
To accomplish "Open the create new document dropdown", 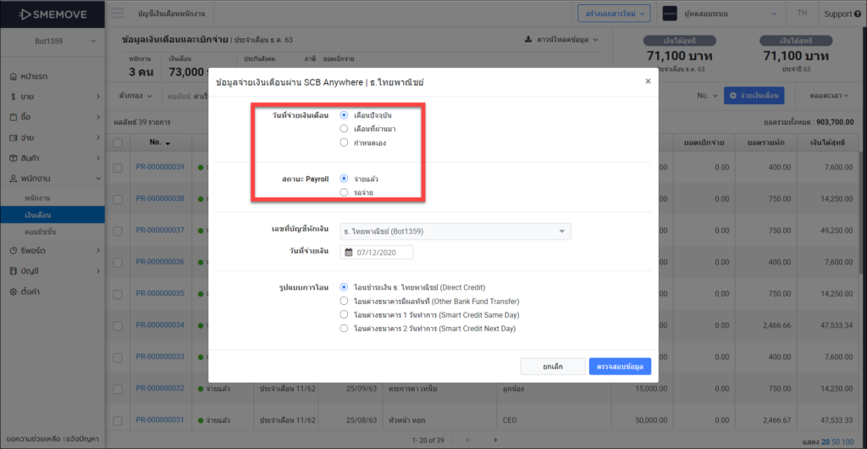I will point(615,14).
